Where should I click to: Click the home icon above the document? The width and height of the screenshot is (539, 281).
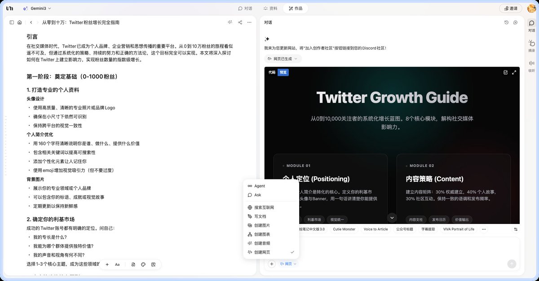tap(20, 22)
